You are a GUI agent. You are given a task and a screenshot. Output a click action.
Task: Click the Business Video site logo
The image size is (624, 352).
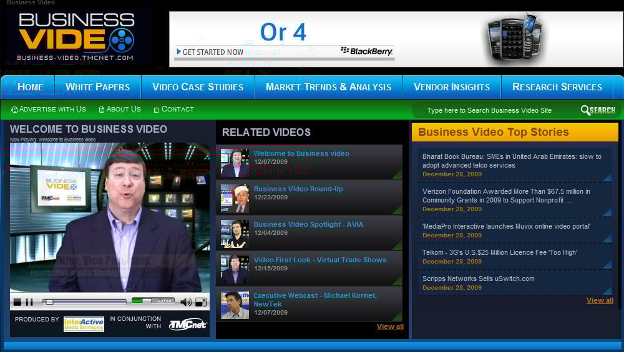[77, 36]
